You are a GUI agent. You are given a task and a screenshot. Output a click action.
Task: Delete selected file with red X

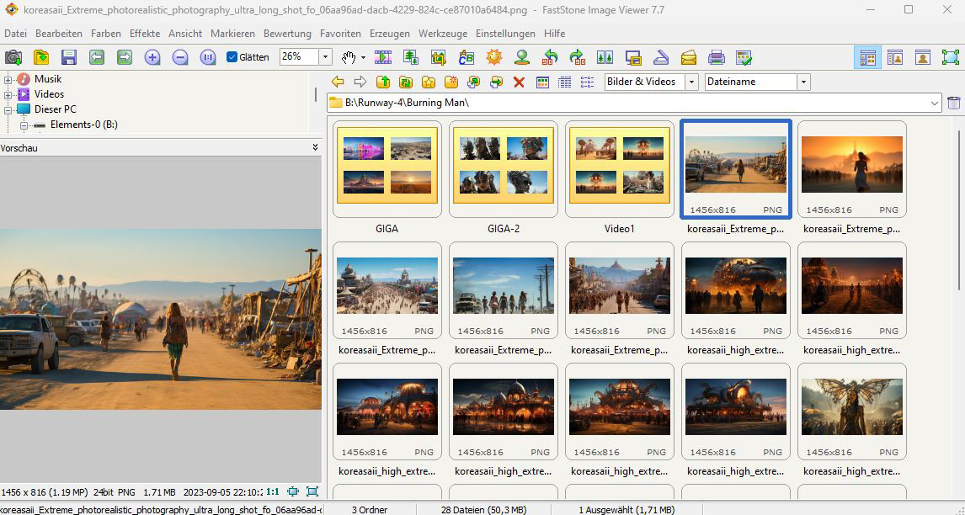tap(519, 82)
